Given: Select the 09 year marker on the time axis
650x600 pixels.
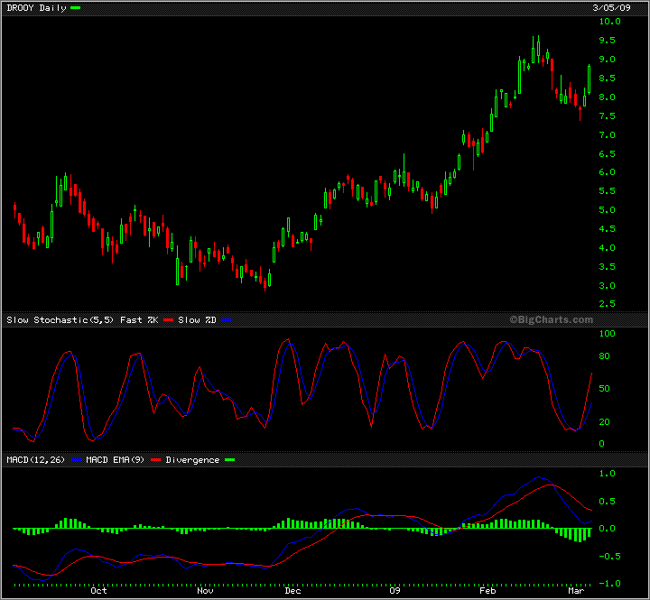Looking at the screenshot, I should point(394,591).
